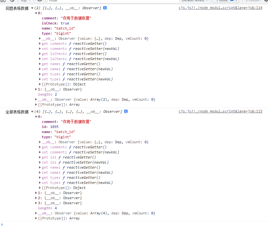Collapse the 回显表格数据 array output
Screen dimensions: 268x229
(32, 8)
